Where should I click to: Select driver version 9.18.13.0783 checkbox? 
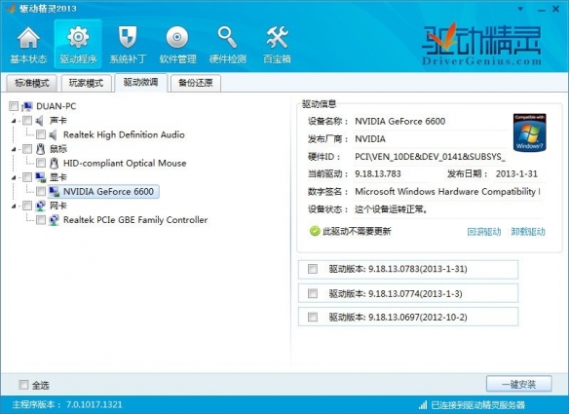[313, 269]
